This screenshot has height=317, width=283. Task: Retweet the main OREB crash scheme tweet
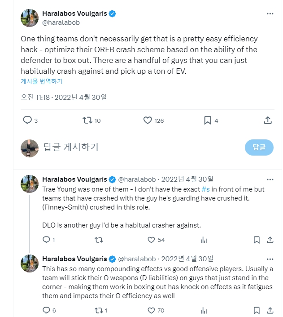(x=87, y=120)
